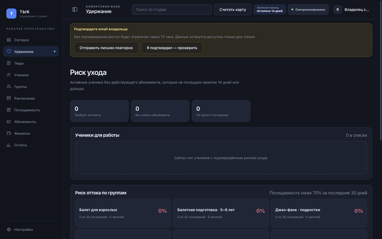This screenshot has height=239, width=382.
Task: Click the Риск ухода heading
Action: click(88, 72)
